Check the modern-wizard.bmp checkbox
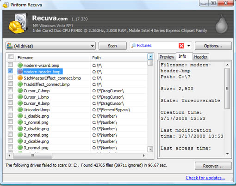The image size is (236, 186). [10, 65]
